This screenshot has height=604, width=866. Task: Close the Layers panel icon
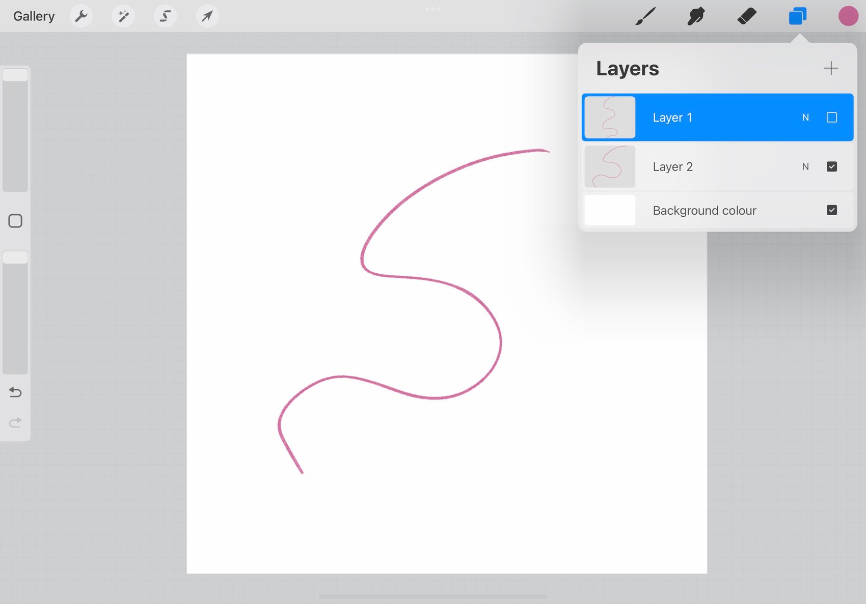(798, 16)
